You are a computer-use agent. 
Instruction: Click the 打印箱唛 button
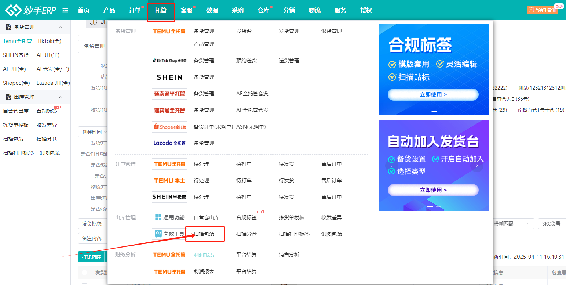point(91,257)
